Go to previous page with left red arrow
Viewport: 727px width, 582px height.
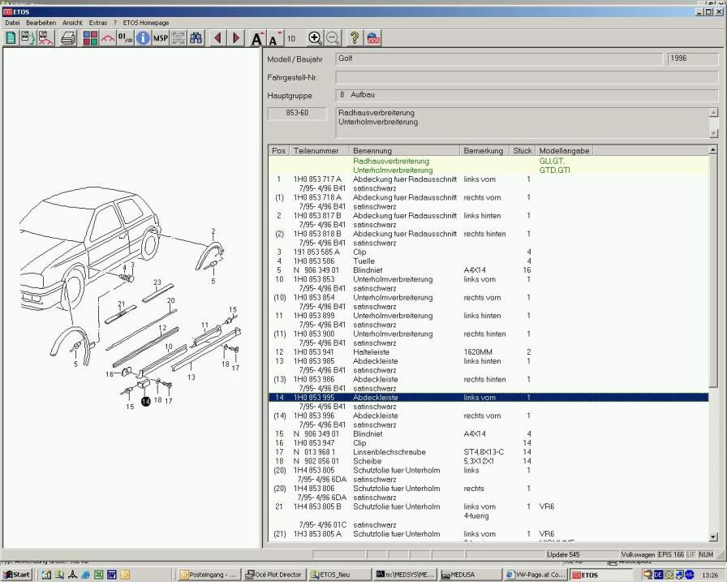click(x=217, y=38)
